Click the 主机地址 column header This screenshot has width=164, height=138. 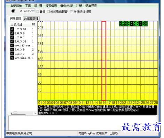pos(19,24)
